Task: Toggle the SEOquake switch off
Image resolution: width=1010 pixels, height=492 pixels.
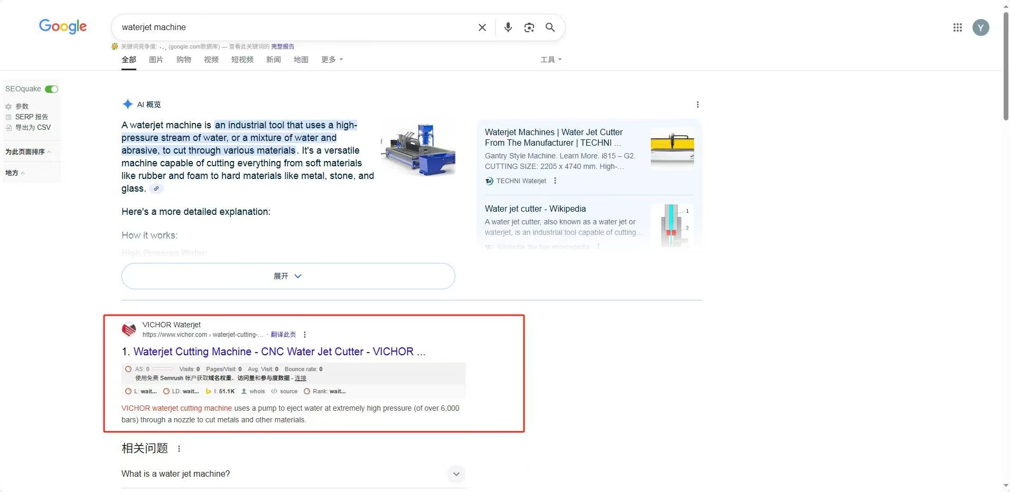Action: tap(51, 89)
